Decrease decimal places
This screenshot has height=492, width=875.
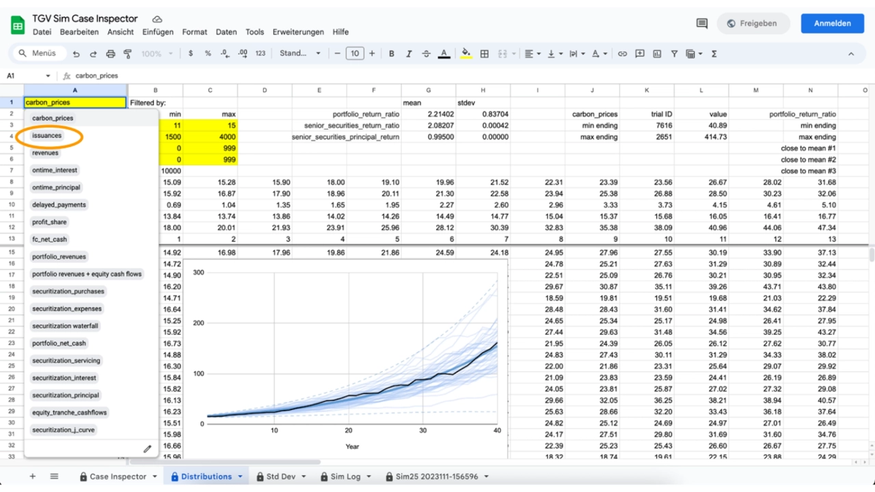225,54
